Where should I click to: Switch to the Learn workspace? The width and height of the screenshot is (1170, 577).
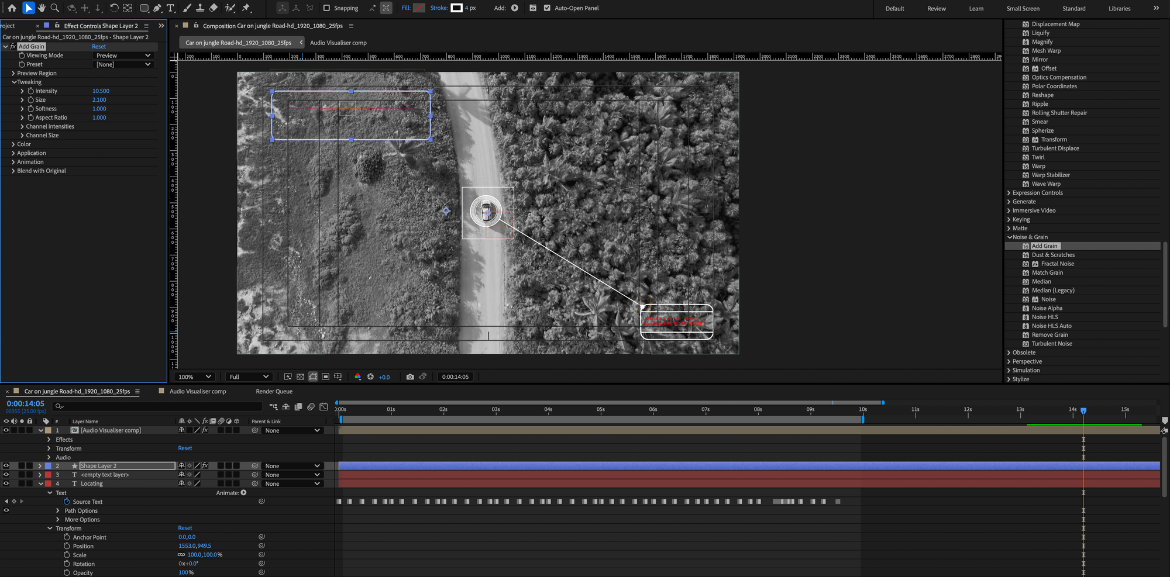[x=976, y=9]
